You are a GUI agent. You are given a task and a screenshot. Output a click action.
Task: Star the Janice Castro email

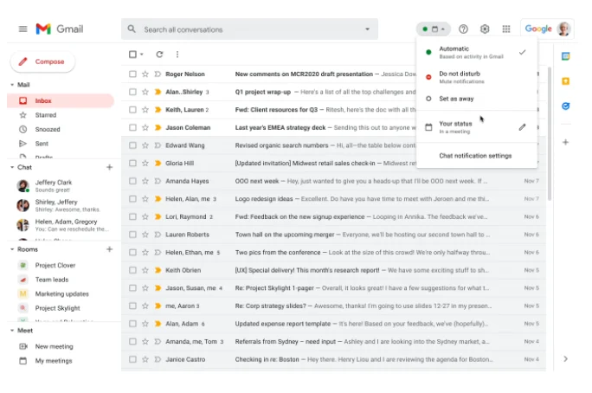145,359
